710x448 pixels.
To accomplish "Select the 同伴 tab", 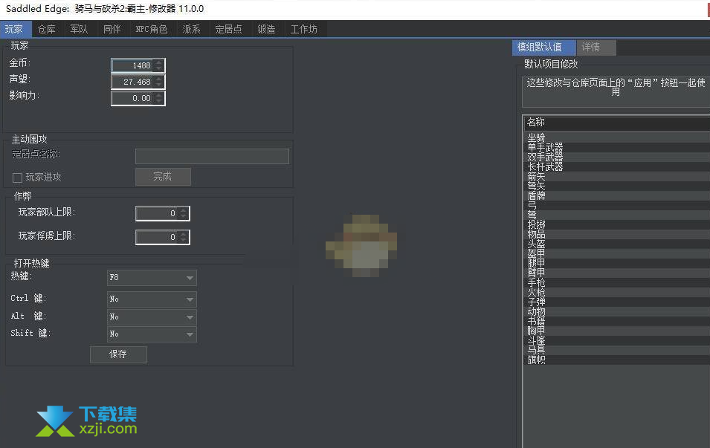I will 112,30.
